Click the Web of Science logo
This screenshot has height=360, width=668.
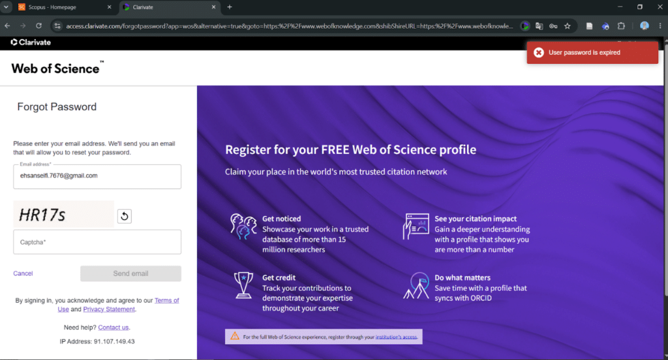pos(57,68)
